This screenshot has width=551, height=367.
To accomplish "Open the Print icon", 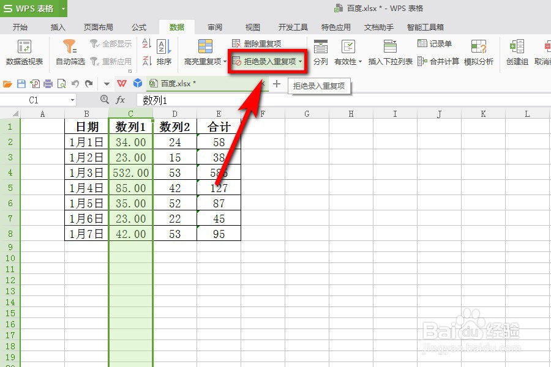I will 48,83.
